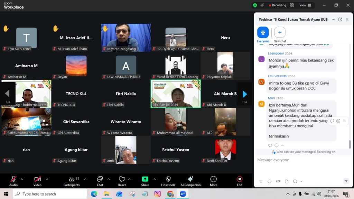Viewport: 354px width, 199px height.
Task: Expand the arrow next to Audio
Action: 22,179
